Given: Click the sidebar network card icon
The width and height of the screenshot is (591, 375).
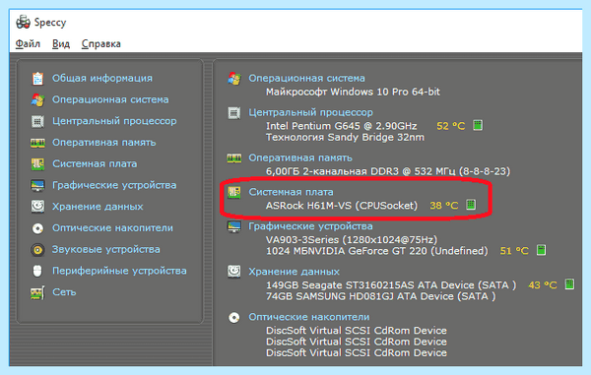Looking at the screenshot, I should [37, 292].
